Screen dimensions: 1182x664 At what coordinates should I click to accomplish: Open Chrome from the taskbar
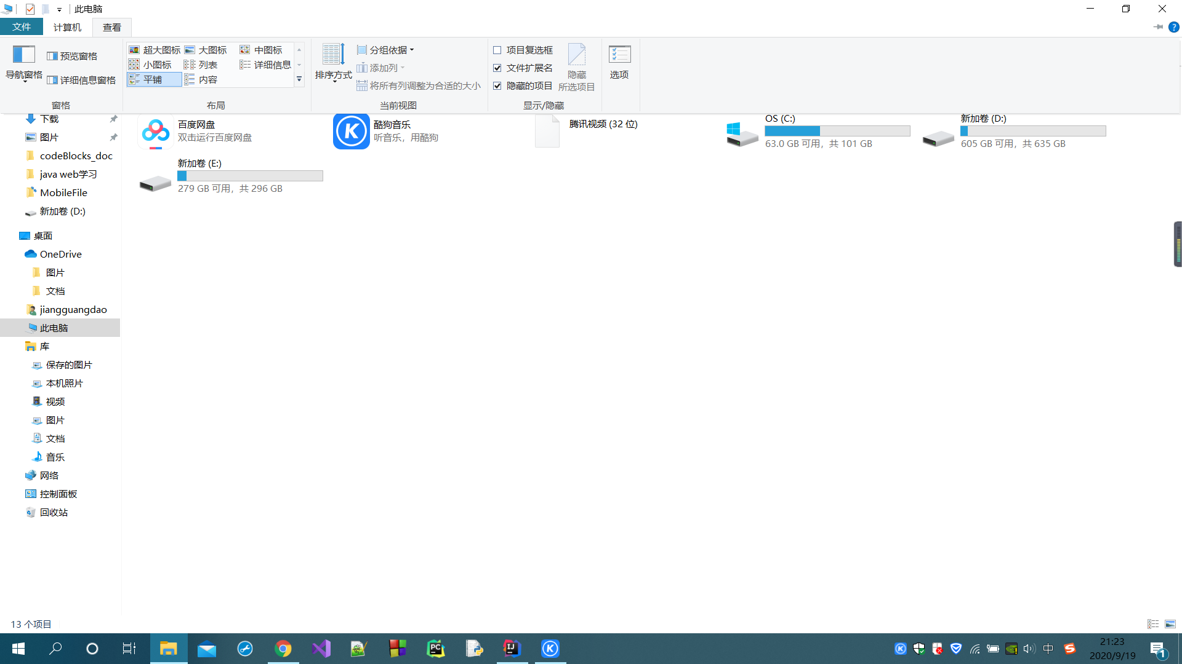283,649
